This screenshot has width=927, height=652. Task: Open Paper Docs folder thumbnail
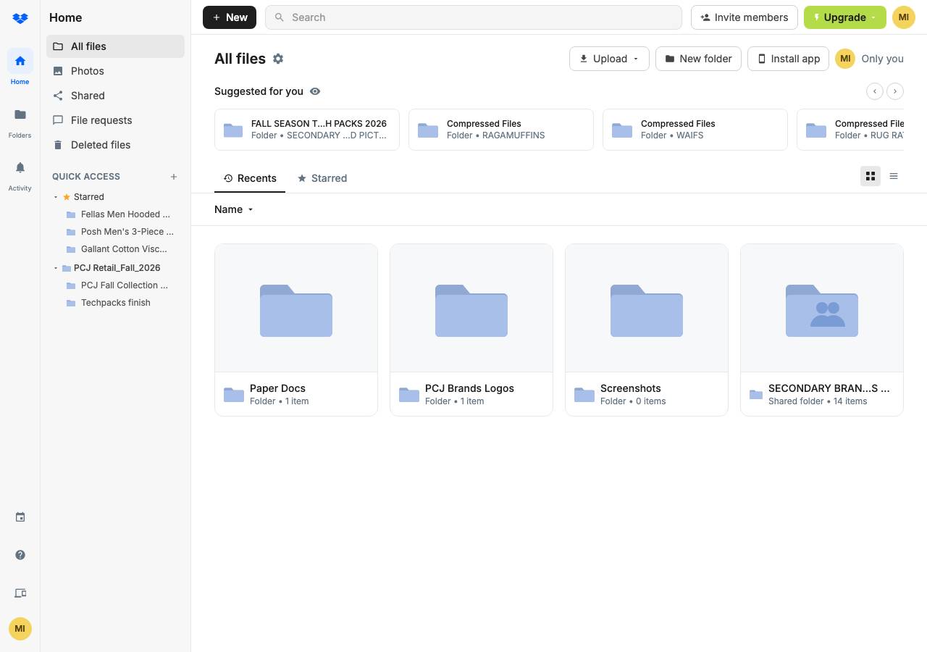click(x=296, y=308)
